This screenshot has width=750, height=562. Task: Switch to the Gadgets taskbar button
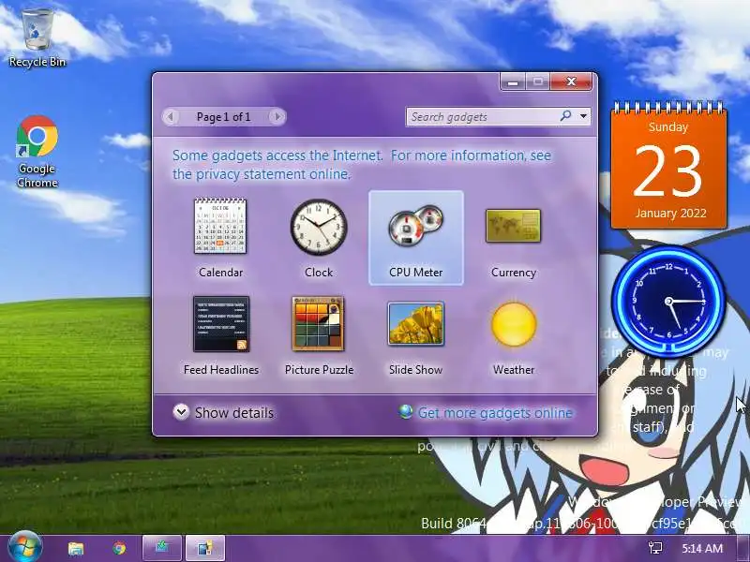point(204,548)
